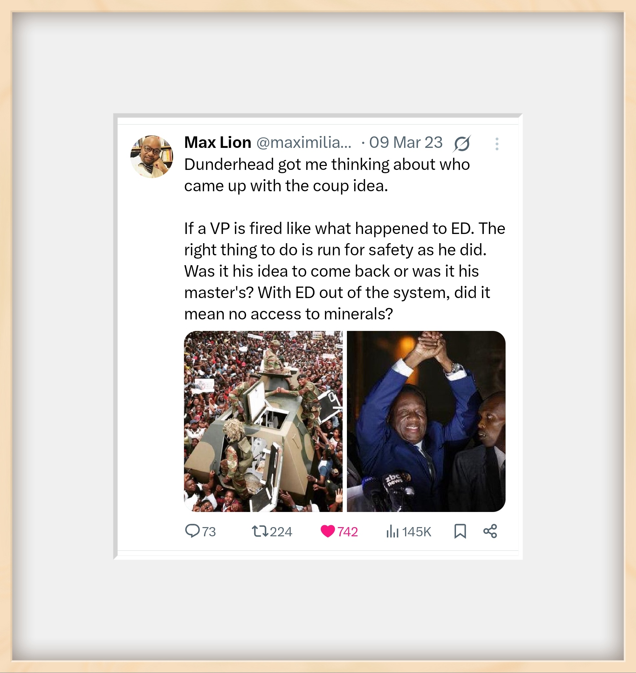Open the reply comment icon
The width and height of the screenshot is (636, 673).
[192, 531]
